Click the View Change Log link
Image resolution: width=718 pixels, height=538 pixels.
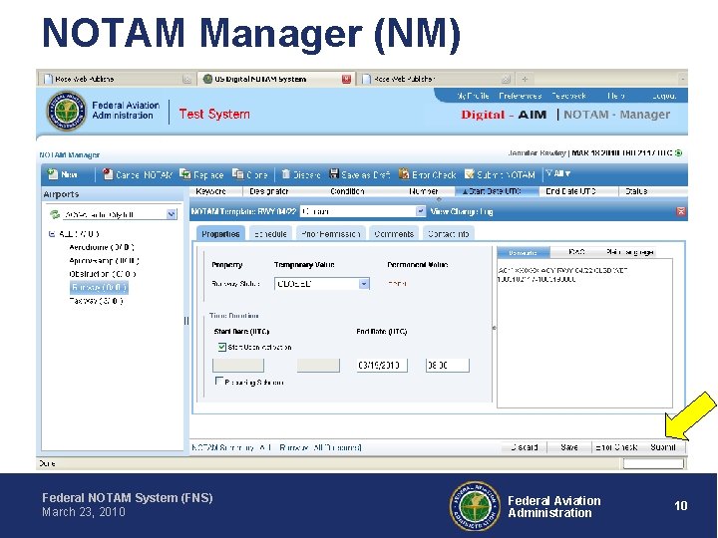click(x=461, y=211)
